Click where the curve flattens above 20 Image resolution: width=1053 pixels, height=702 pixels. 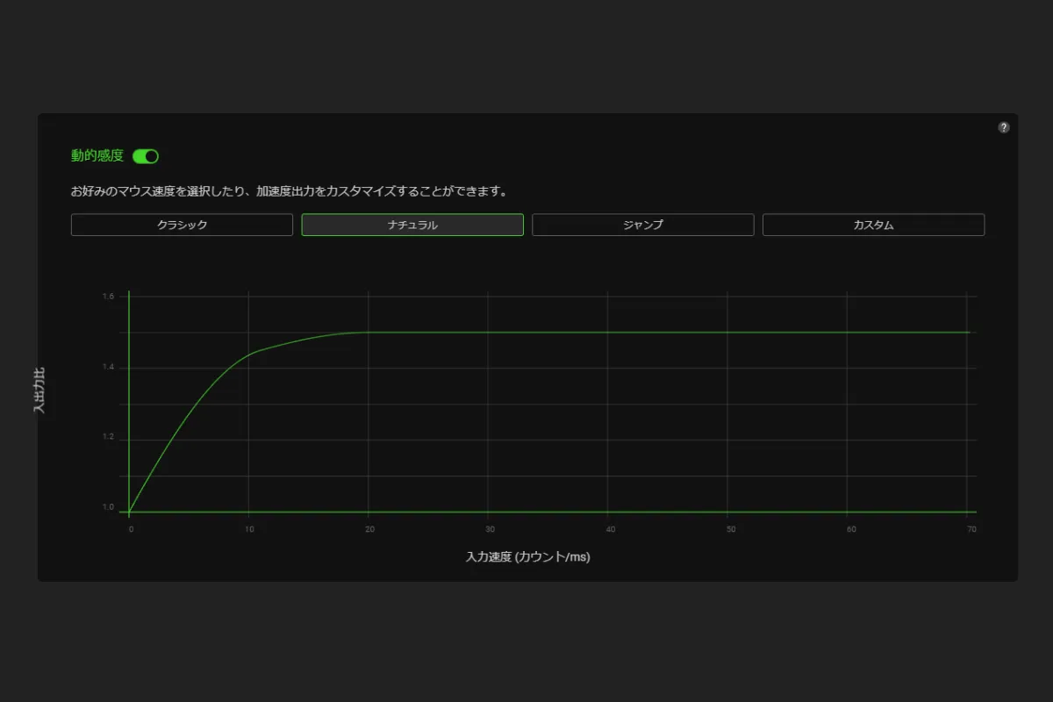point(369,333)
